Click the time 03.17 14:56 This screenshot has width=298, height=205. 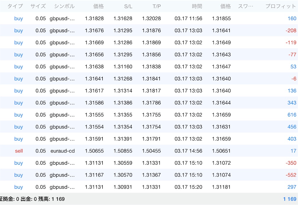pos(188,151)
